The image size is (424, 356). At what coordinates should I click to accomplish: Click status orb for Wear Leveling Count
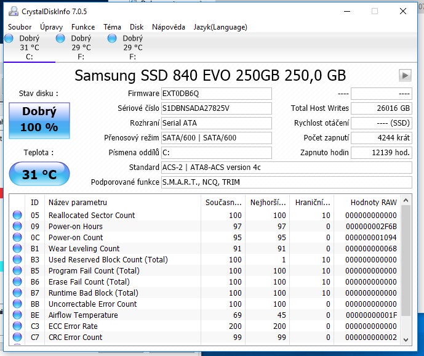(17, 249)
